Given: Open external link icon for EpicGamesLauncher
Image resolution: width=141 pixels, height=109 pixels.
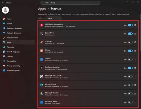Looking at the screenshot, I should (135, 68).
